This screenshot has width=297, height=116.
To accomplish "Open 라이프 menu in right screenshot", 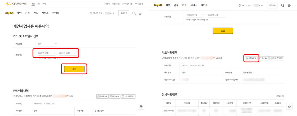I will 204,5.
